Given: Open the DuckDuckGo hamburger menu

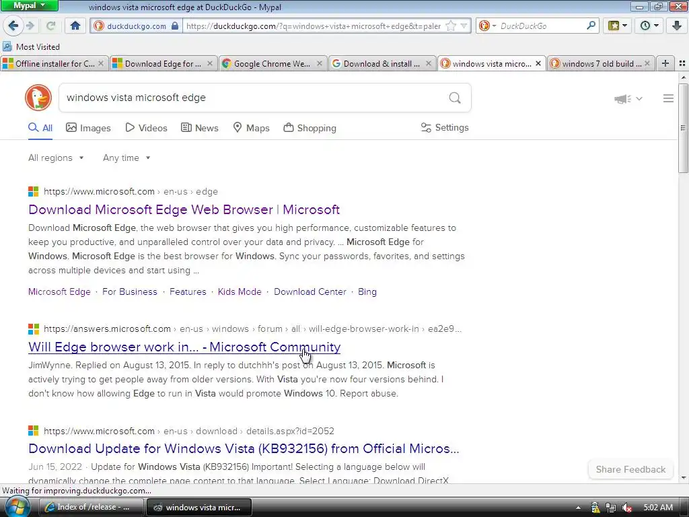Looking at the screenshot, I should [x=668, y=98].
